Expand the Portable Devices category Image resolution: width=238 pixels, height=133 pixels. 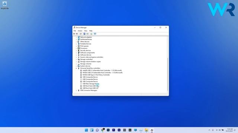click(x=76, y=44)
